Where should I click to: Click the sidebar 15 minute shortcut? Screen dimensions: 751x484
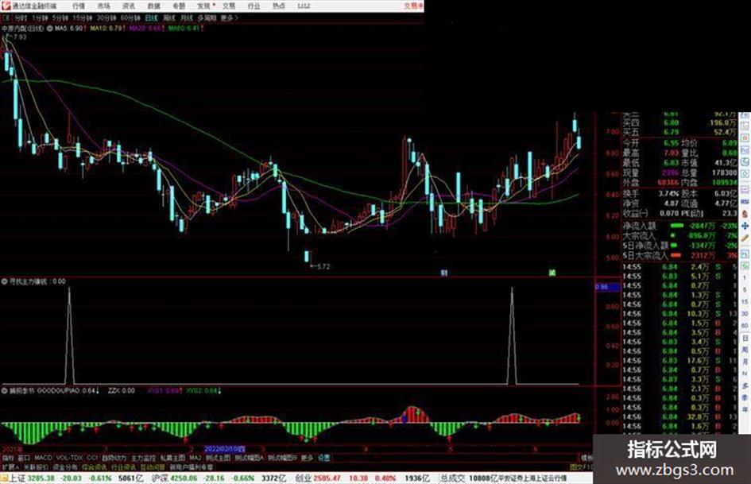pyautogui.click(x=745, y=302)
